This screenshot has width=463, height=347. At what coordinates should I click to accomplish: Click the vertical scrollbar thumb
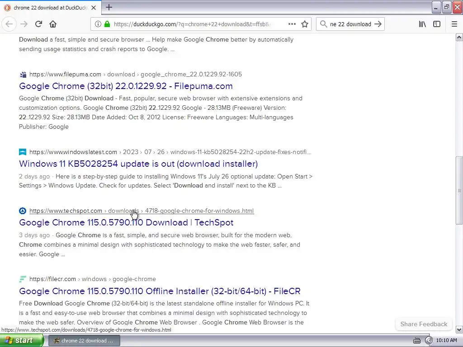[459, 190]
